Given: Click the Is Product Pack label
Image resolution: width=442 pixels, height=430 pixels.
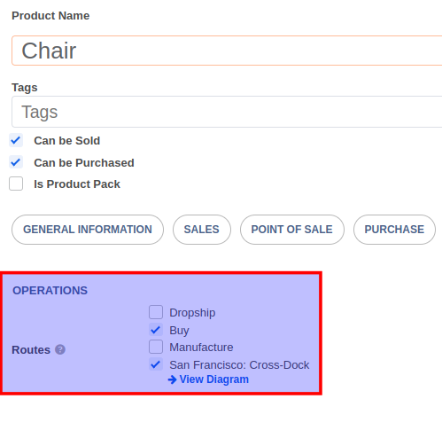Looking at the screenshot, I should coord(77,184).
